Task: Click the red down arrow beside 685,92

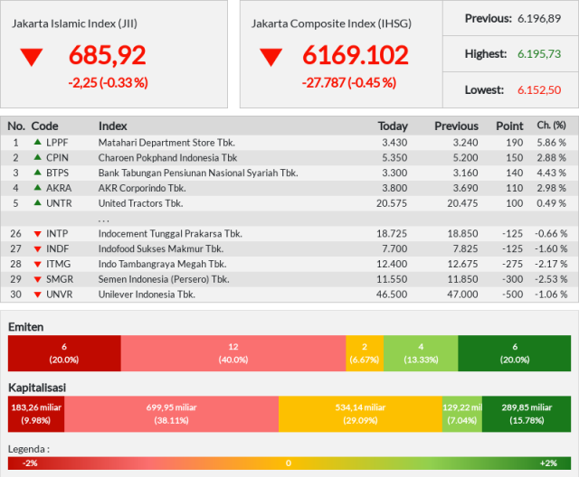Action: click(32, 58)
